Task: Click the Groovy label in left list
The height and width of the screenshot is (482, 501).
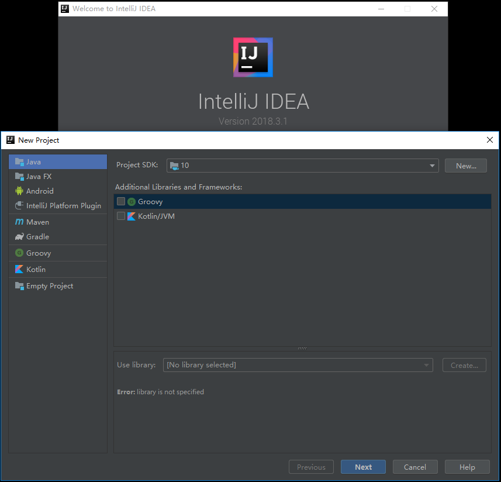Action: pyautogui.click(x=39, y=253)
